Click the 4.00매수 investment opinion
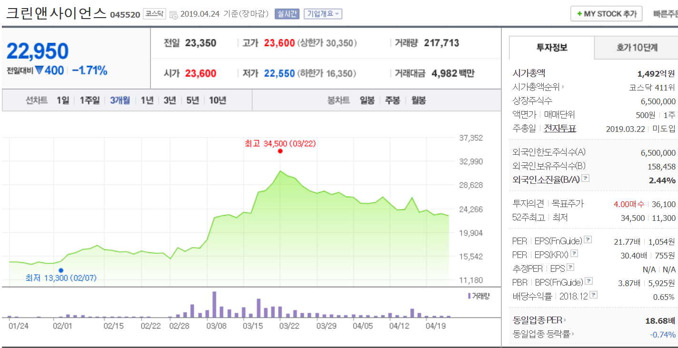Image resolution: width=678 pixels, height=348 pixels. [x=629, y=204]
